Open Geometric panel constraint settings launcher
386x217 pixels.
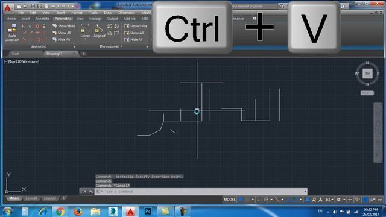pos(75,46)
